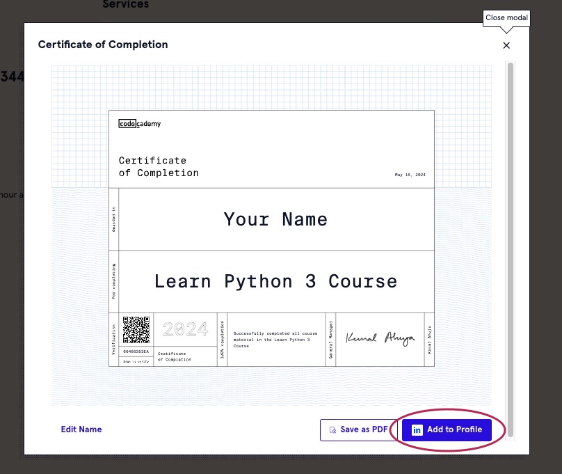This screenshot has width=562, height=474.
Task: Close the Certificate of Completion modal
Action: tap(506, 45)
